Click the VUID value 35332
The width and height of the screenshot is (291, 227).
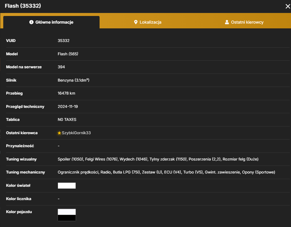pos(64,41)
